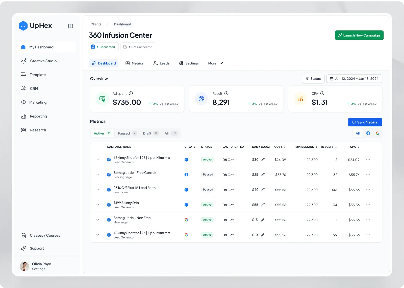The height and width of the screenshot is (288, 404).
Task: Edit daily budget $10 pencil icon
Action: coord(263,235)
